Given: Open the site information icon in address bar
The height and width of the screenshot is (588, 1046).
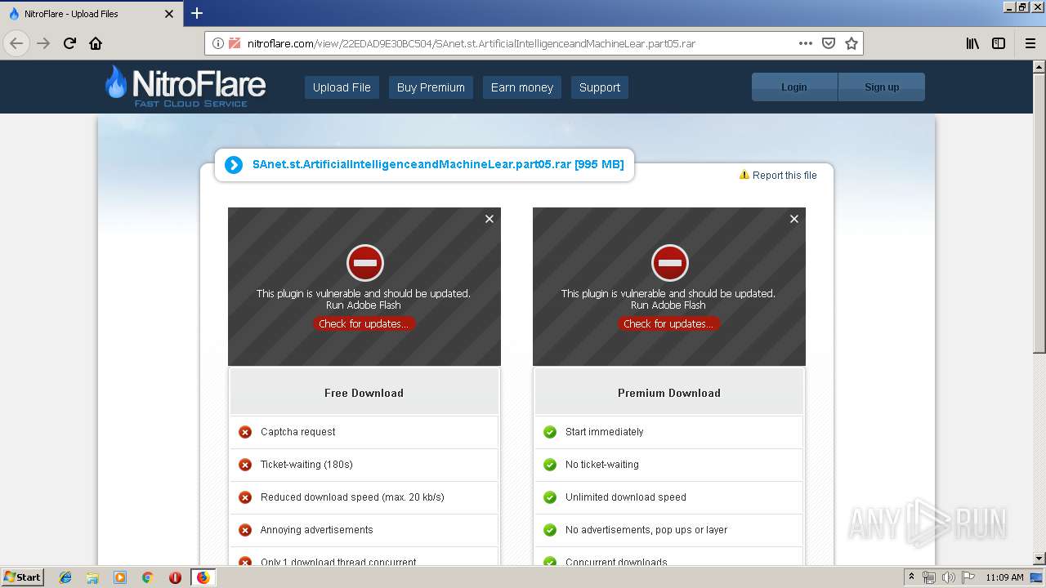Looking at the screenshot, I should [218, 43].
